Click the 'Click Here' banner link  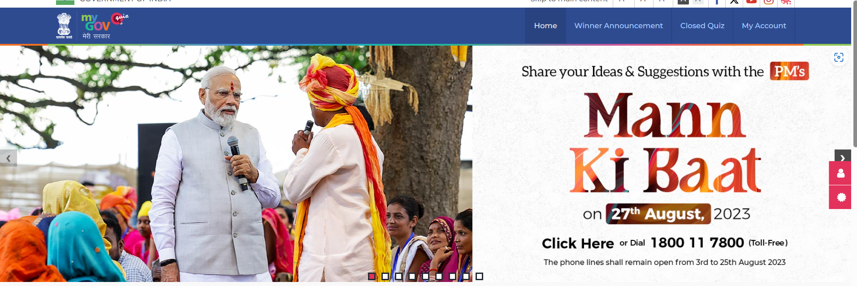click(x=578, y=243)
